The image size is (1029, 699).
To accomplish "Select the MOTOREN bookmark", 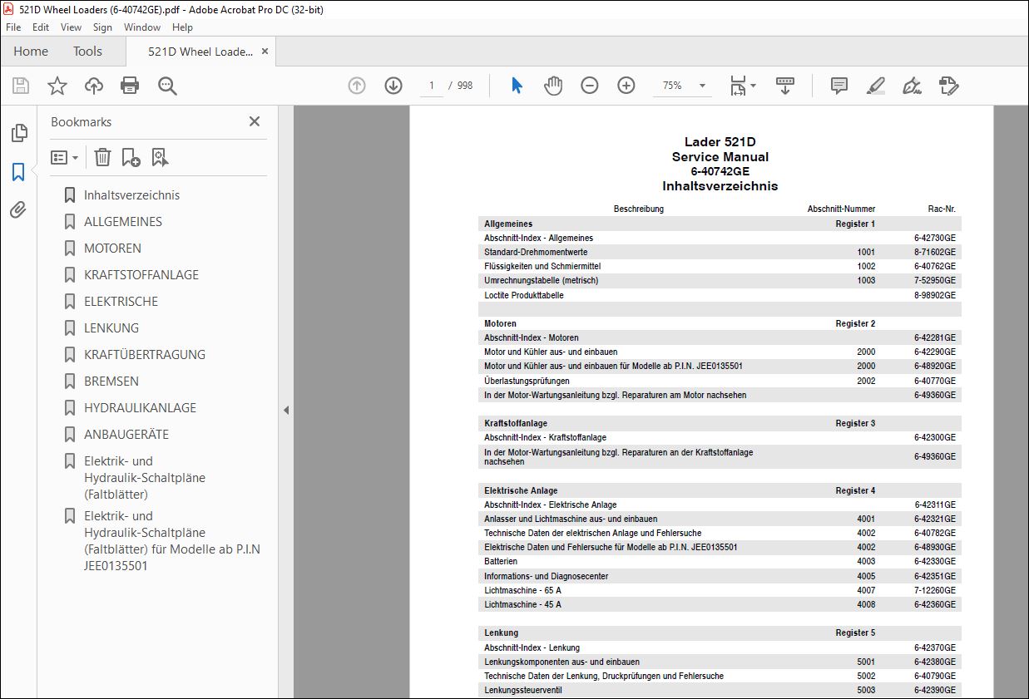I will click(x=112, y=249).
